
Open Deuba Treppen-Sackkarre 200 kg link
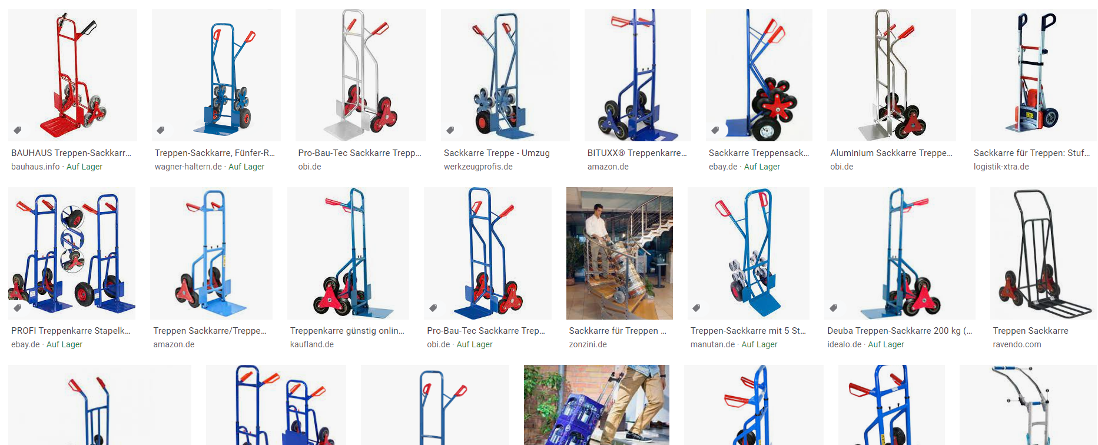pos(900,331)
